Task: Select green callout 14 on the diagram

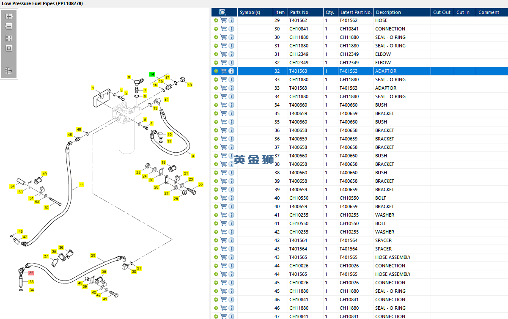Action: point(152,74)
